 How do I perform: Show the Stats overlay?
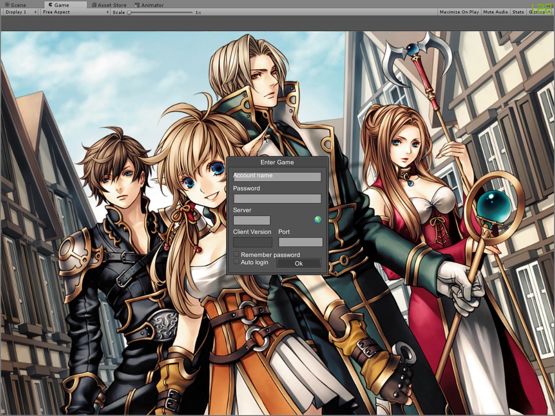coord(518,12)
